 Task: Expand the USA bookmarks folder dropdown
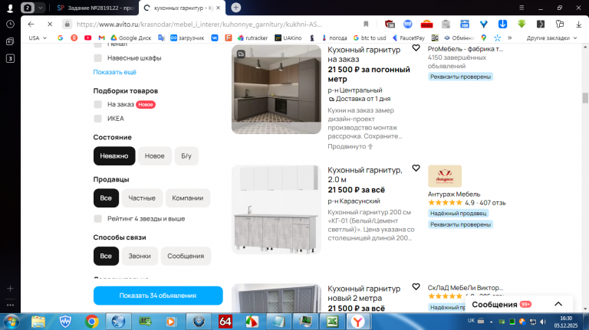click(x=38, y=38)
